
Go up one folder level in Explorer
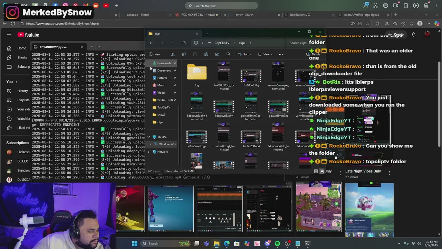(x=173, y=43)
